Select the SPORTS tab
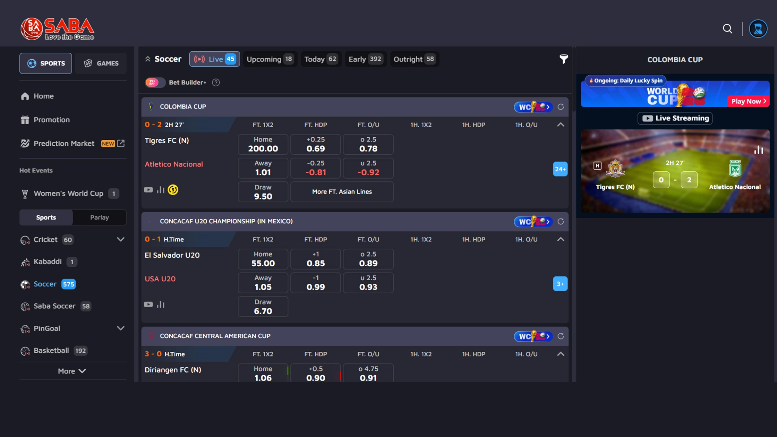 [46, 63]
